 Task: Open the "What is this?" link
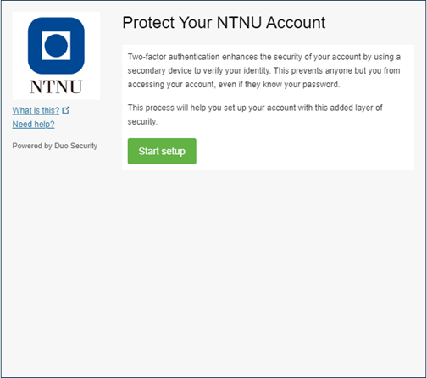[36, 110]
